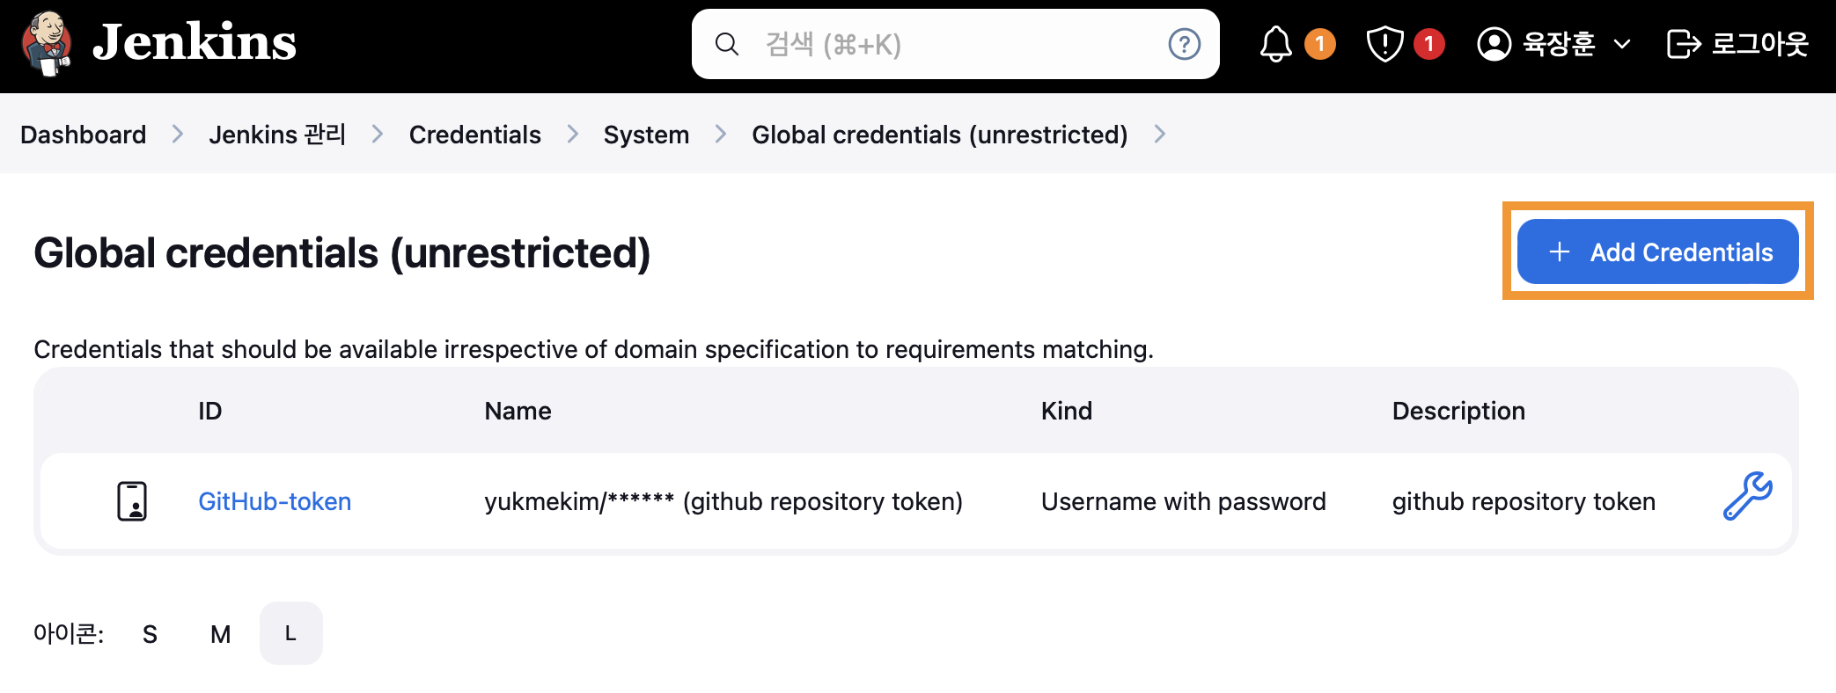
Task: Click the Jenkins butler logo icon
Action: click(47, 43)
